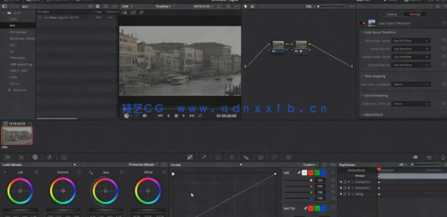447x217 pixels.
Task: Pick black point with Lift crosshair
Action: click(x=5, y=173)
